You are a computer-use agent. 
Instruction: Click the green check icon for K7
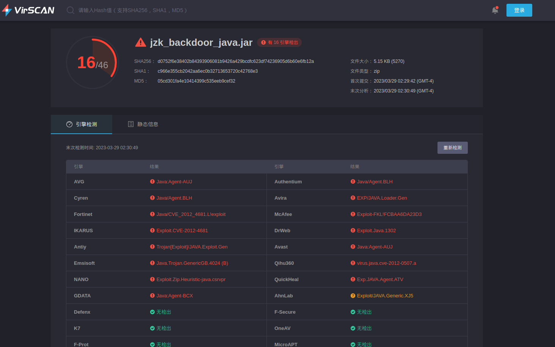152,328
